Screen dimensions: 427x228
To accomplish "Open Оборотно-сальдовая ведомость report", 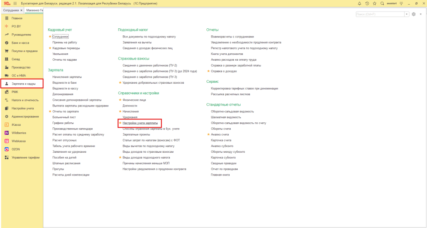I will 232,112.
